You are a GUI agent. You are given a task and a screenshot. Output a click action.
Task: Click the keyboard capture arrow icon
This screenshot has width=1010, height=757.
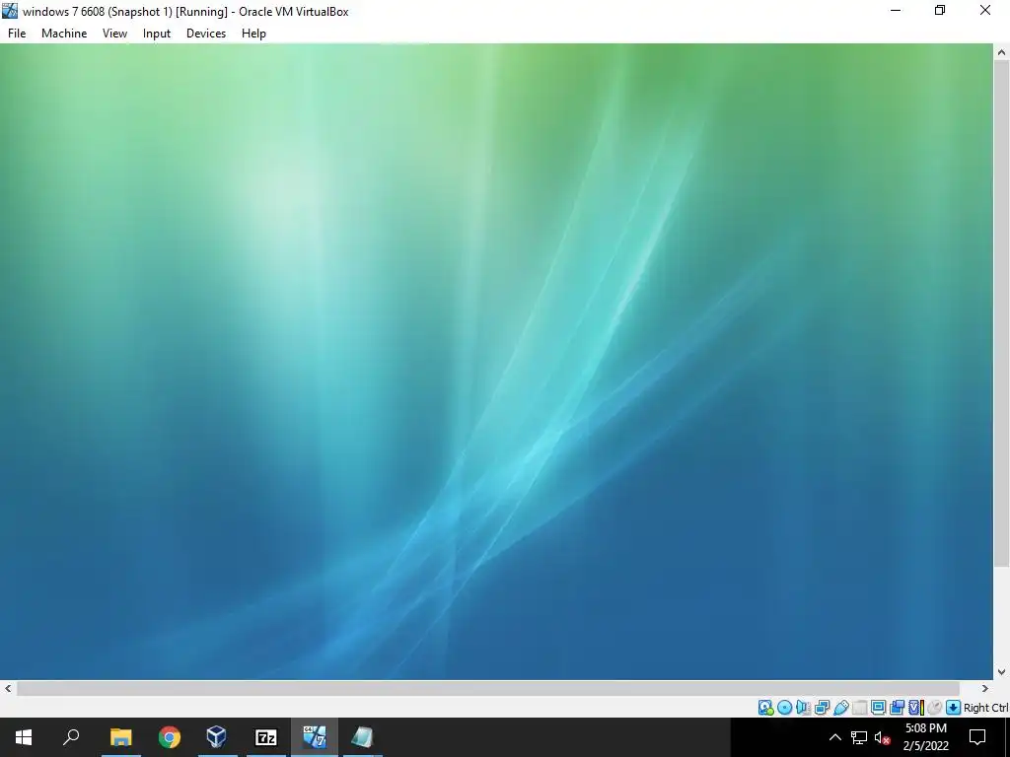[x=954, y=708]
